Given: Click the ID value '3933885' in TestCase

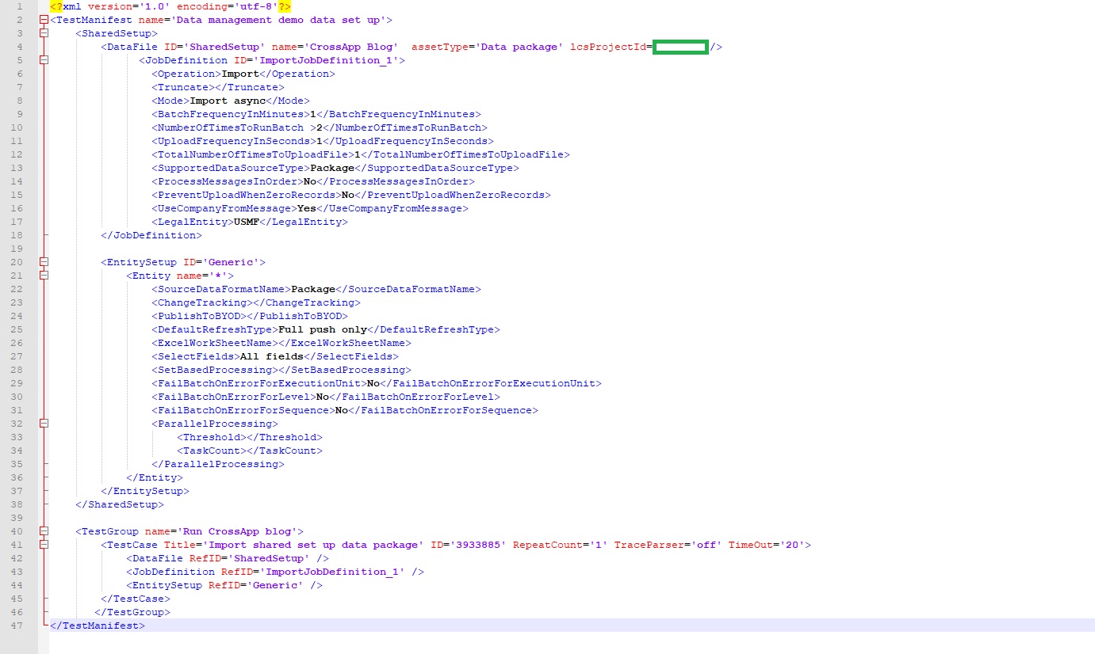Looking at the screenshot, I should click(x=478, y=545).
